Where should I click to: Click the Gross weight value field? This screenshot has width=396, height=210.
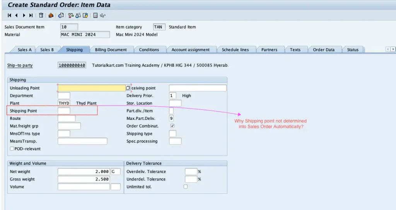[x=84, y=179]
